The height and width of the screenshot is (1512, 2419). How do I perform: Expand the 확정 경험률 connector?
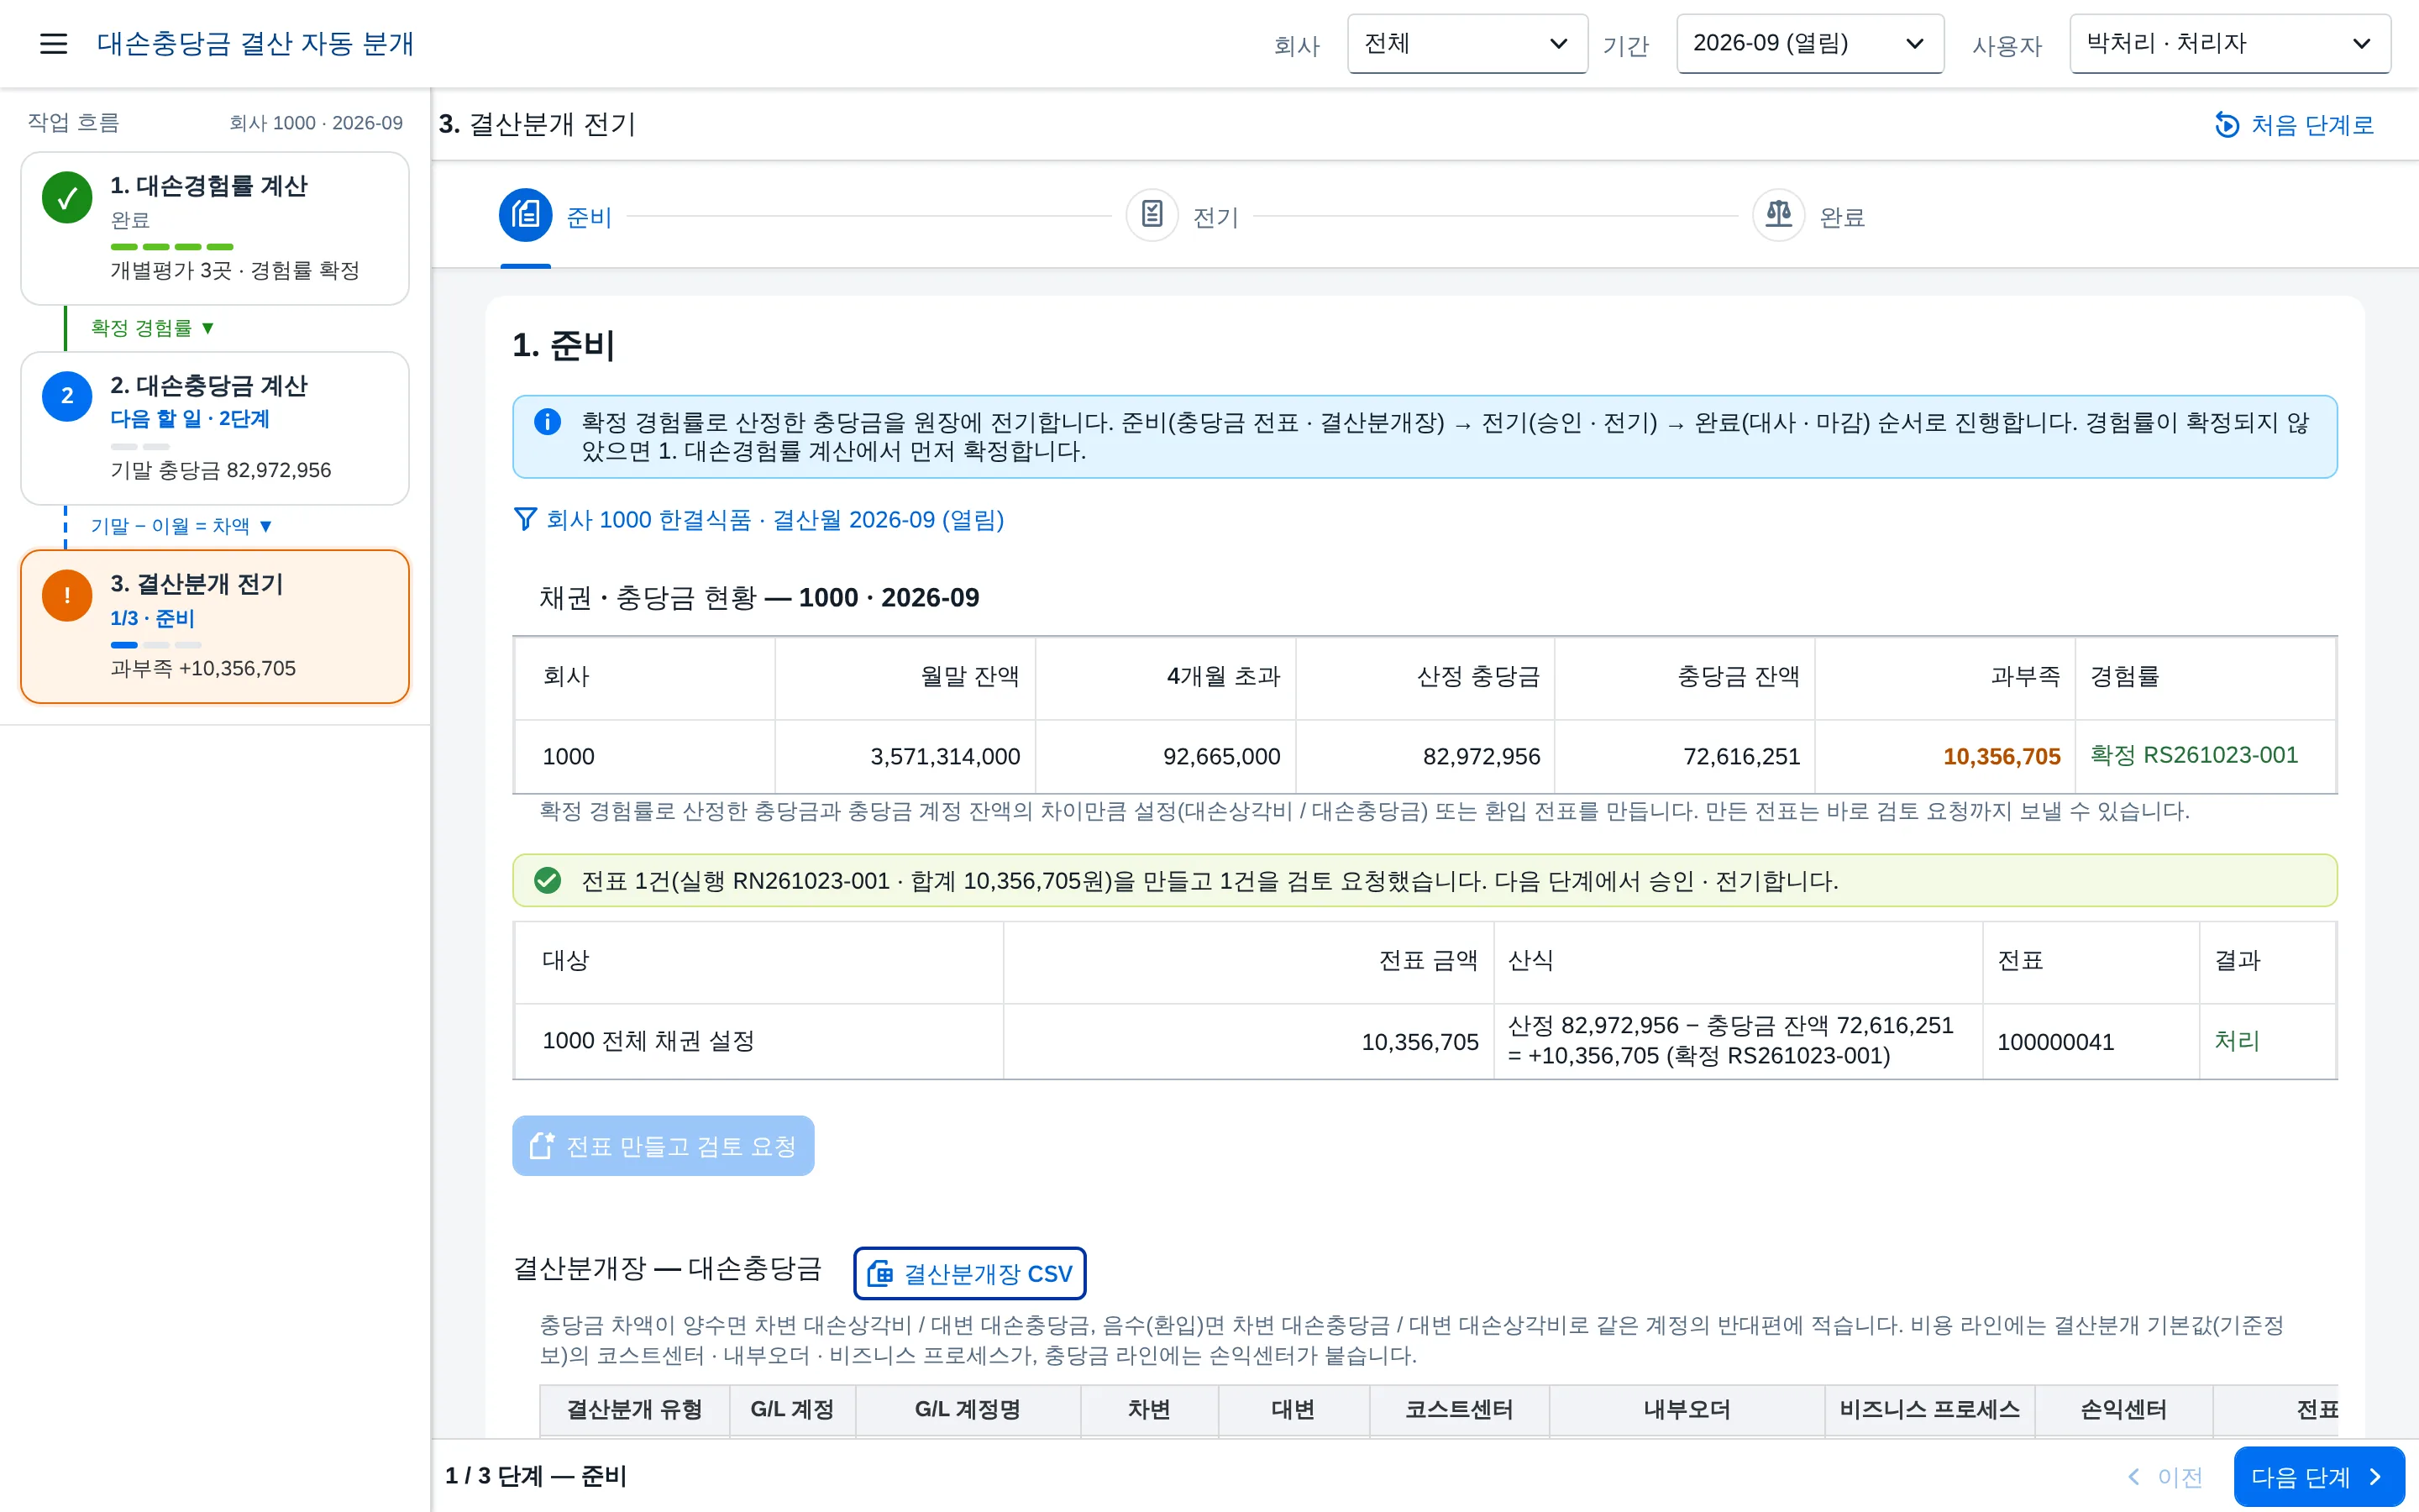click(x=152, y=328)
